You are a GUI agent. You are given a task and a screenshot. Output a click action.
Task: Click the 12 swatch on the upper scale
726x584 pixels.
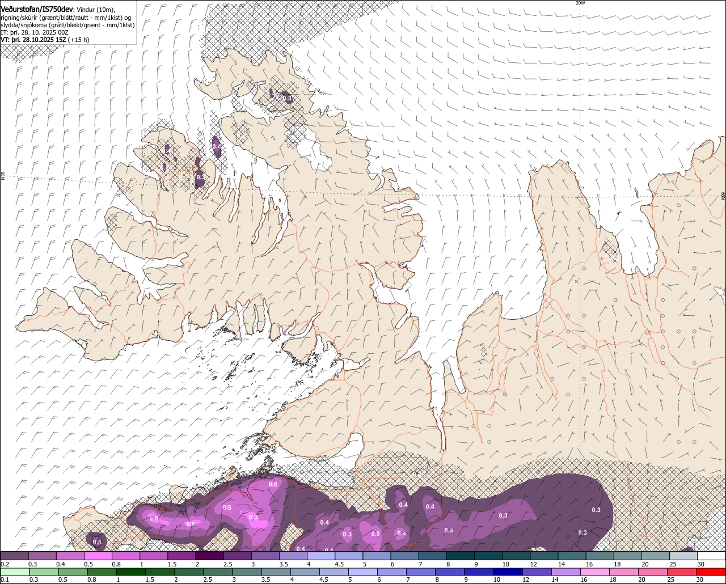coord(544,556)
